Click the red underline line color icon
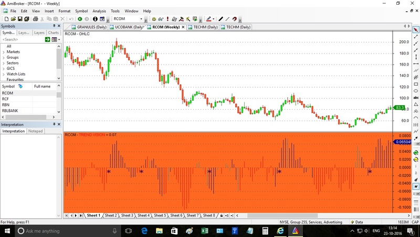This screenshot has width=420, height=237. [208, 19]
